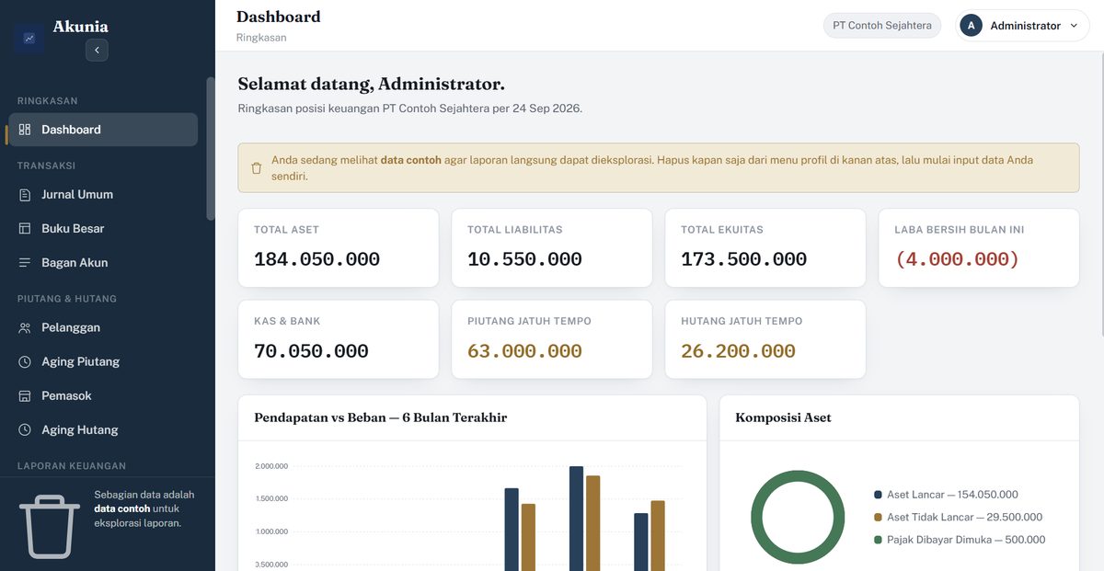Viewport: 1104px width, 571px height.
Task: Click the 2.000.000 y-axis label on the chart
Action: (271, 466)
